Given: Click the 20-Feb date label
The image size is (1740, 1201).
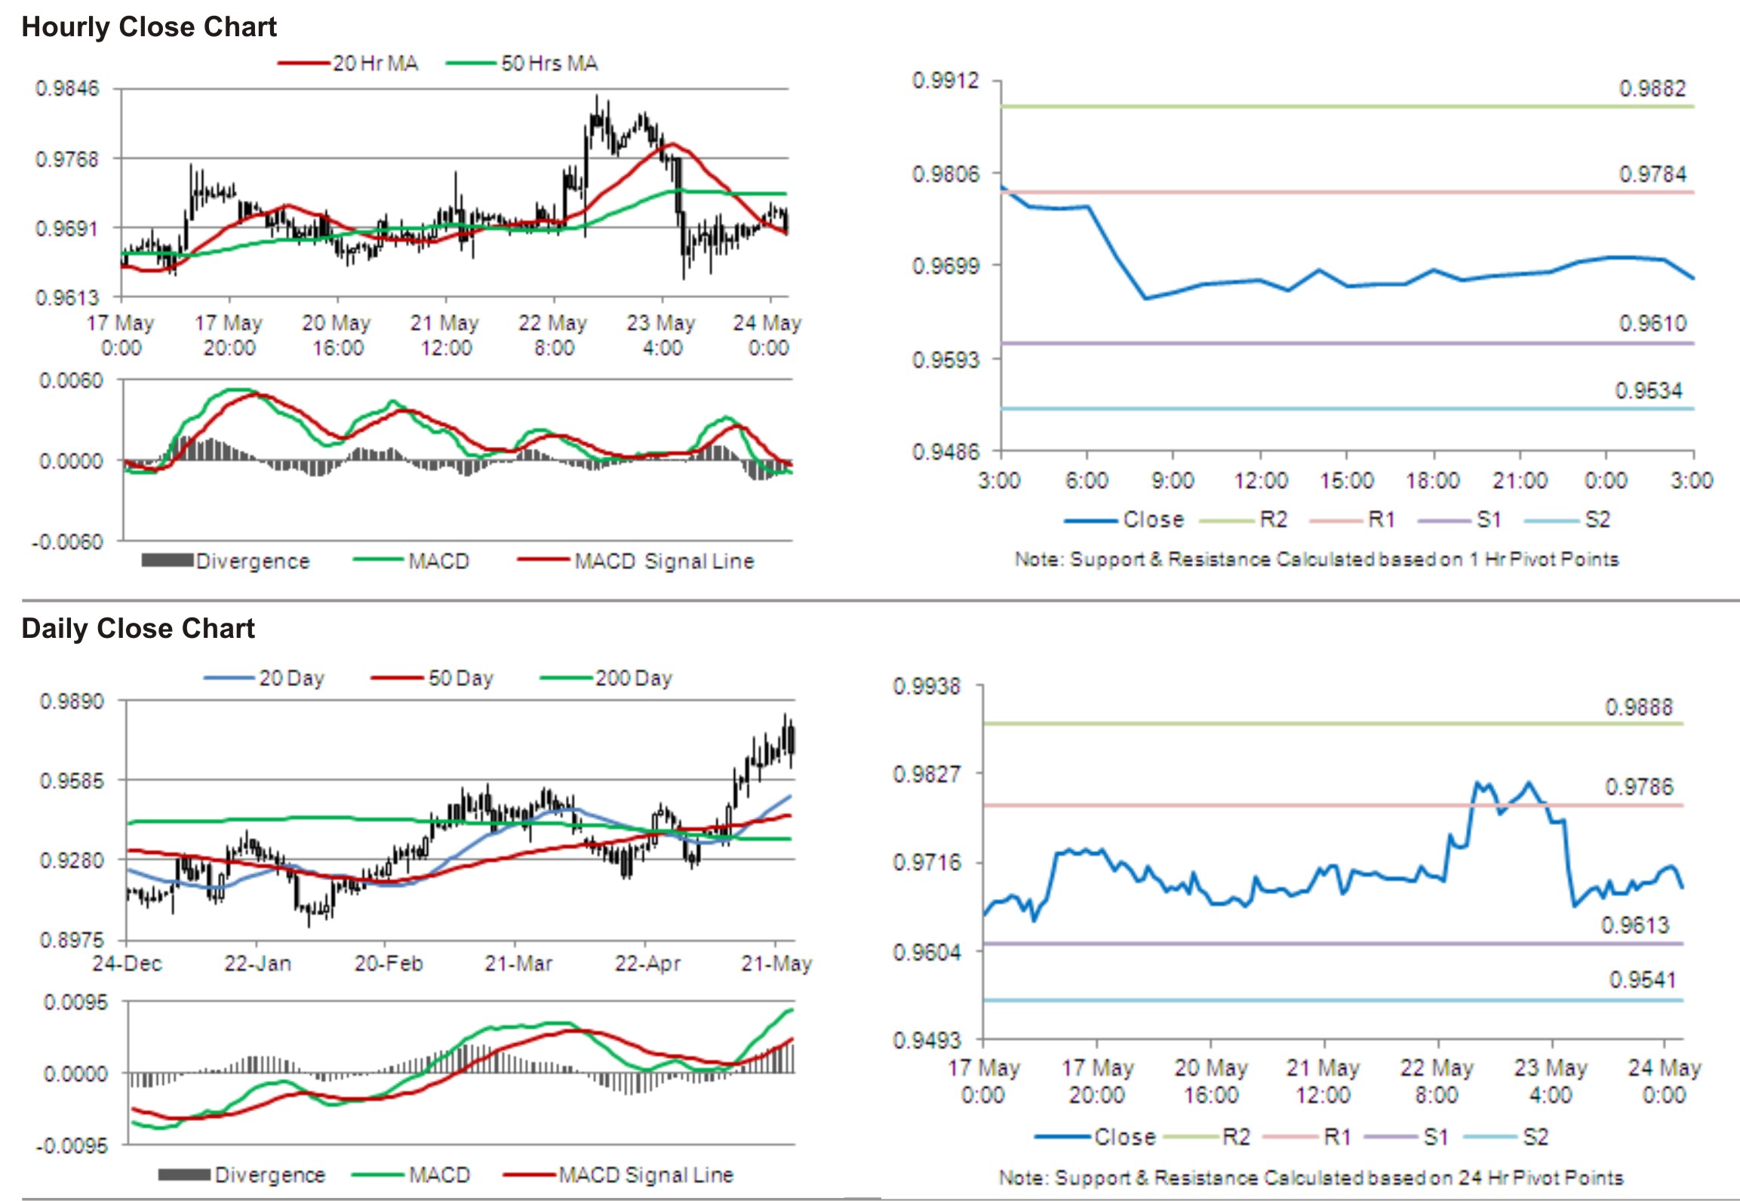Looking at the screenshot, I should 389,964.
